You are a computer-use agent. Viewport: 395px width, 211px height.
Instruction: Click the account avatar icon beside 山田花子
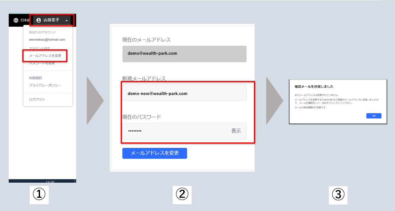pyautogui.click(x=39, y=20)
